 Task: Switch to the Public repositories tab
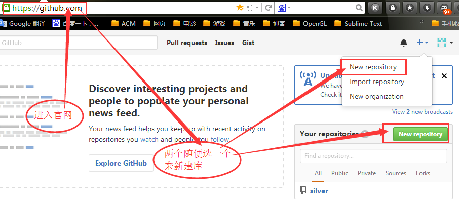coord(339,173)
